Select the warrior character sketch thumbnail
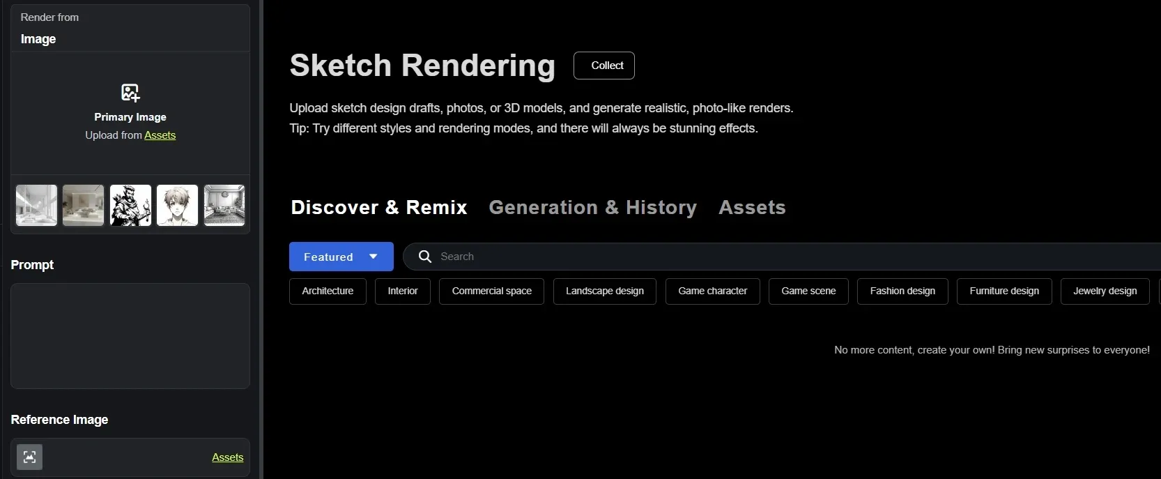The width and height of the screenshot is (1161, 479). (x=130, y=205)
